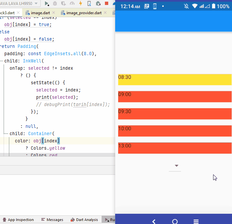Image resolution: width=232 pixels, height=224 pixels.
Task: Tap the red 13:00 time slot
Action: click(175, 148)
